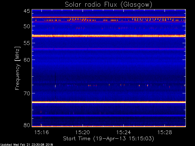The height and width of the screenshot is (146, 195).
Task: Click the thin orange band near 47 MHz
Action: pyautogui.click(x=109, y=17)
